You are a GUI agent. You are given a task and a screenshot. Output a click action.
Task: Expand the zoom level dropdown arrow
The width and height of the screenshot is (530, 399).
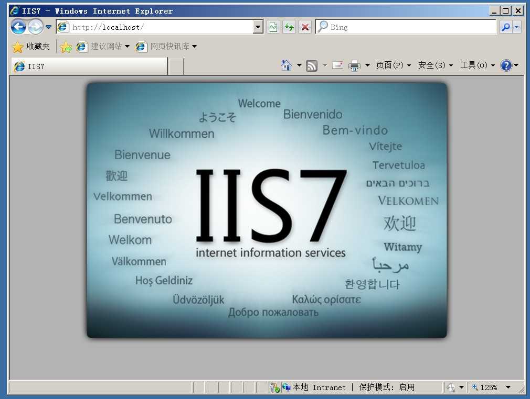coord(508,387)
